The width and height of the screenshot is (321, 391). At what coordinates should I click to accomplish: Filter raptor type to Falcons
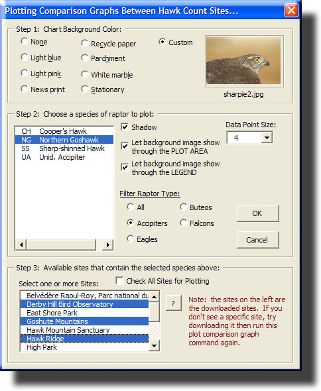pos(184,223)
